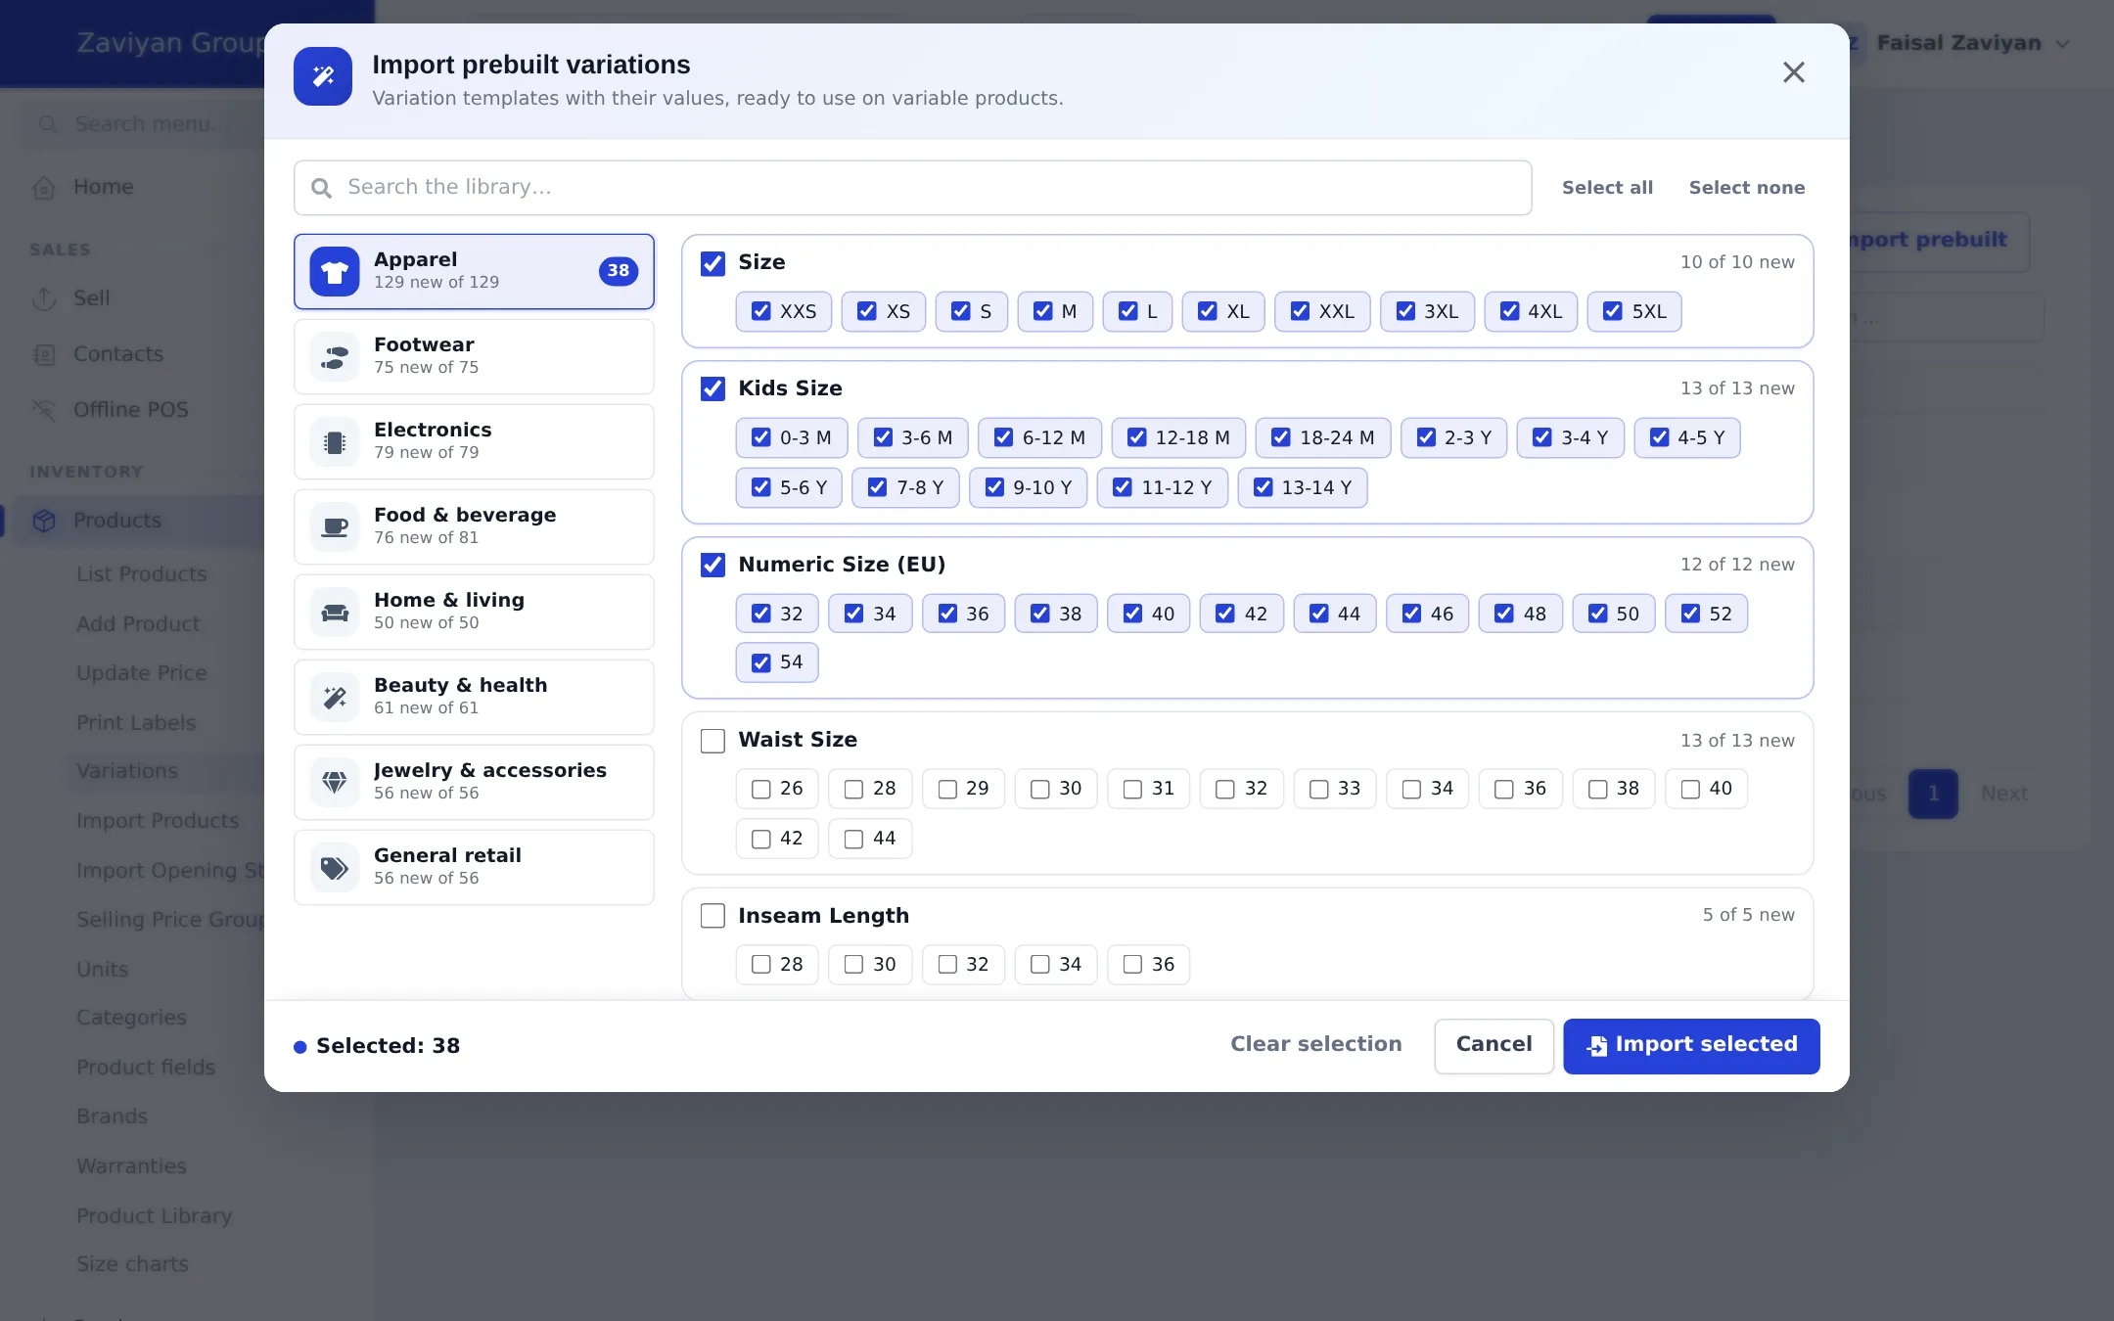Click the Cancel button

pos(1494,1045)
